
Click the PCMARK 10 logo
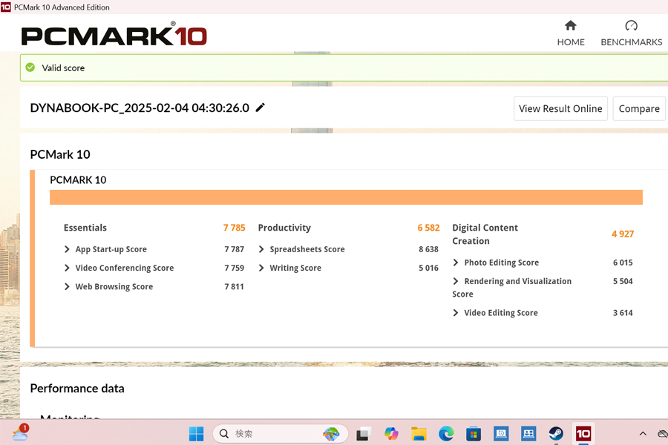(114, 35)
